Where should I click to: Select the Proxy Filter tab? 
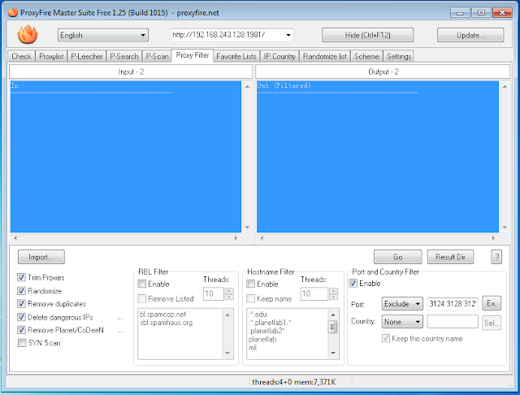pyautogui.click(x=193, y=55)
